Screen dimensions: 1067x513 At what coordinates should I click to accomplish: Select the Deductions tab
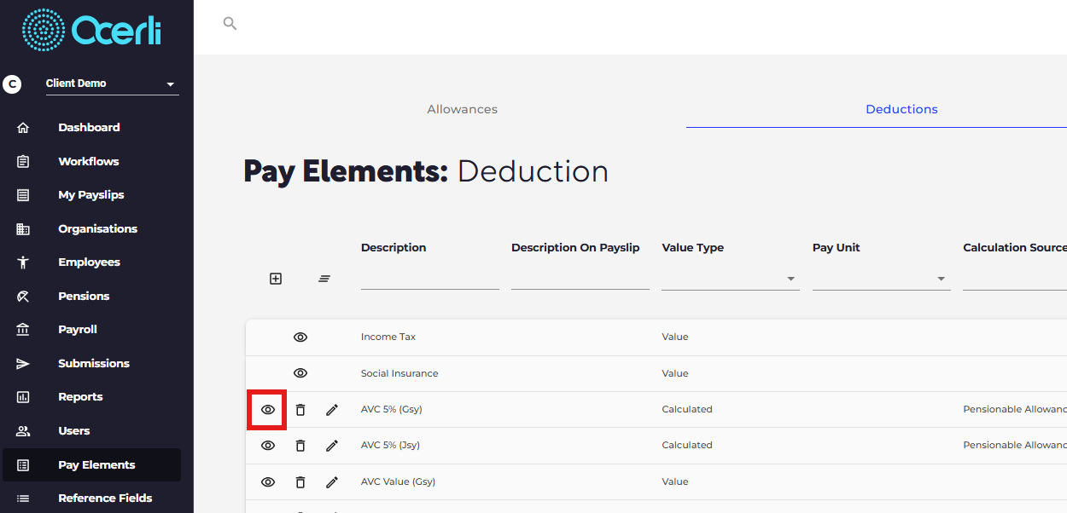(x=901, y=109)
